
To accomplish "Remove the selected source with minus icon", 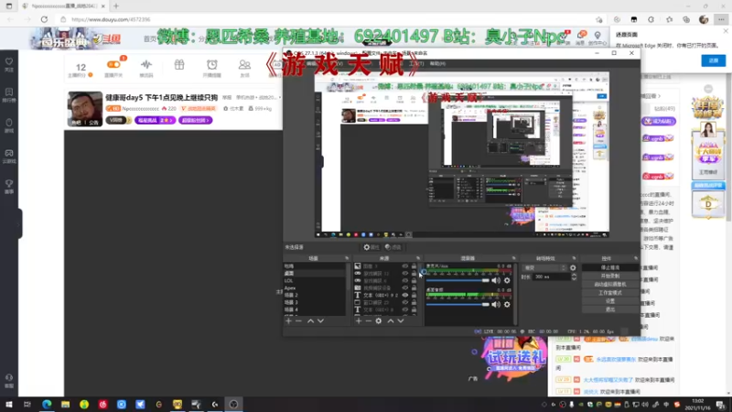I will [x=369, y=321].
